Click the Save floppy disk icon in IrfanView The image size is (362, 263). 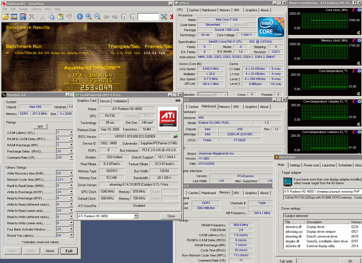[23, 17]
